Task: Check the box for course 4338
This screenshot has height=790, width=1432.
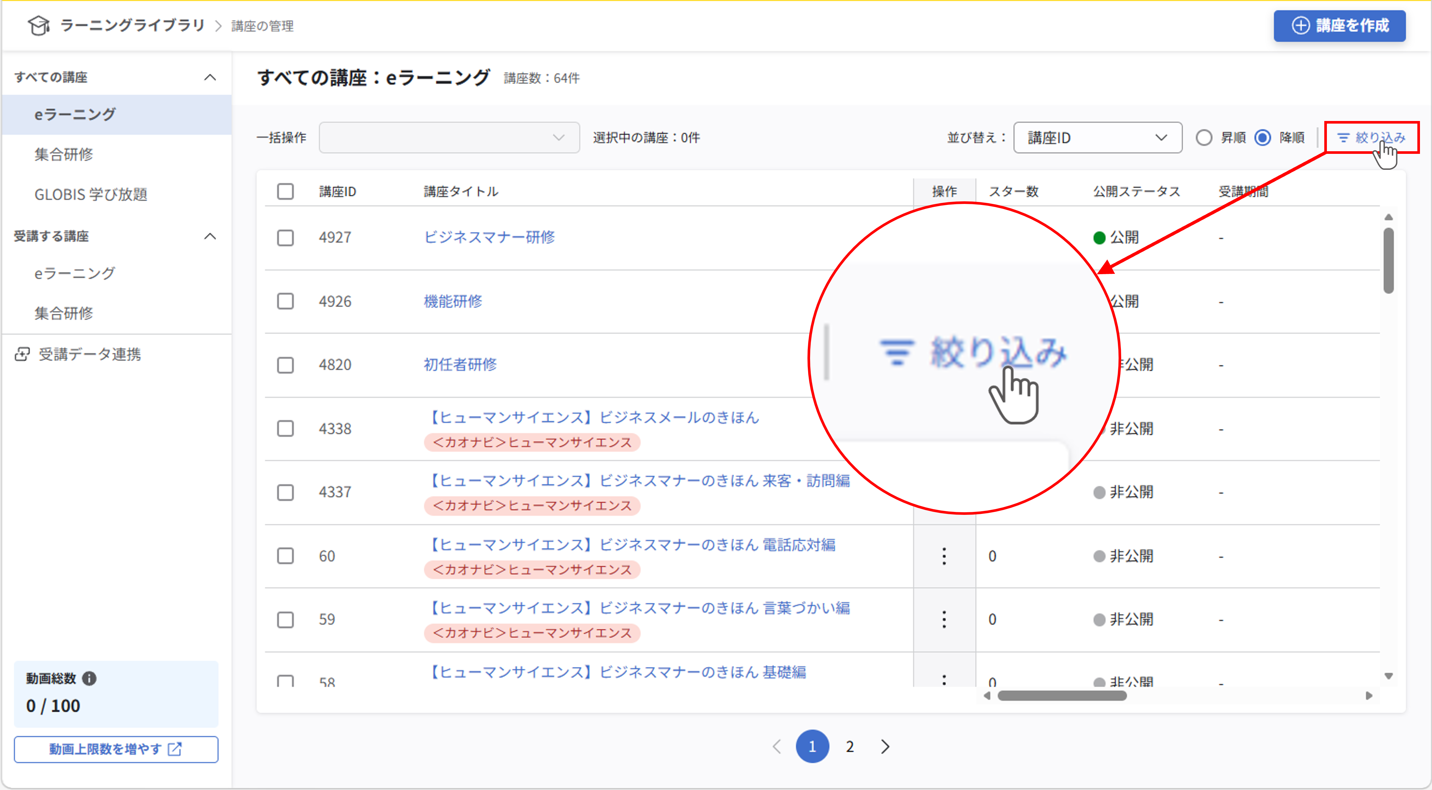Action: click(285, 429)
